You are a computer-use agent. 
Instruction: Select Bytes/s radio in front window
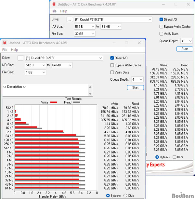pos(108,195)
